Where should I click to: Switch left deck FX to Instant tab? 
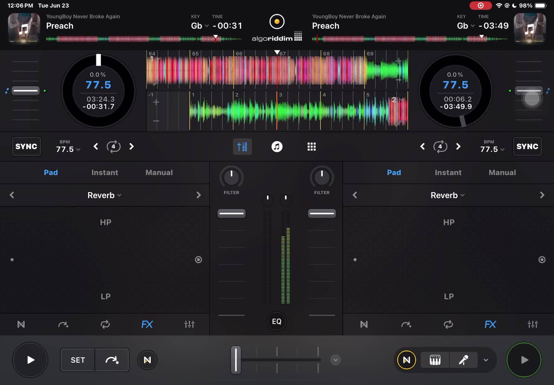tap(105, 173)
